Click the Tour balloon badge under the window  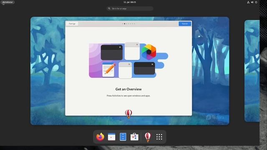(128, 114)
